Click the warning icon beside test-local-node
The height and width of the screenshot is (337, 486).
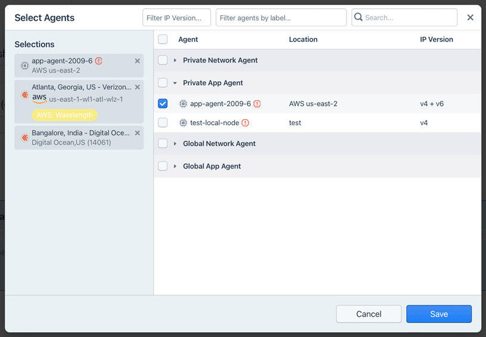(x=245, y=123)
